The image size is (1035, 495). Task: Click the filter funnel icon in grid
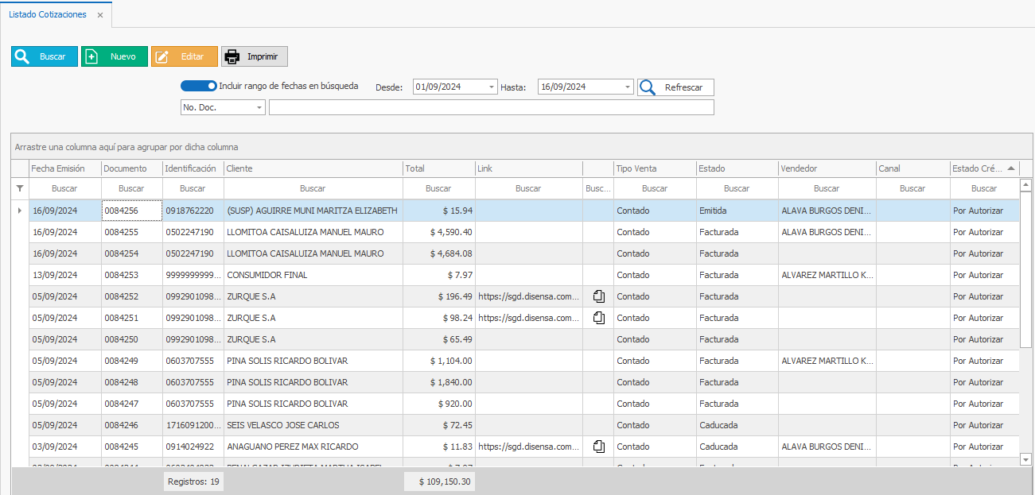(x=20, y=188)
